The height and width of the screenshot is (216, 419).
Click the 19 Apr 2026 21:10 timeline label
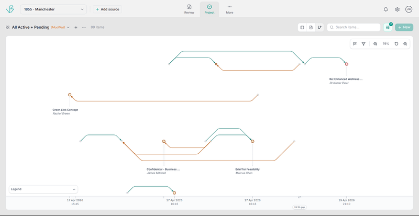click(347, 202)
